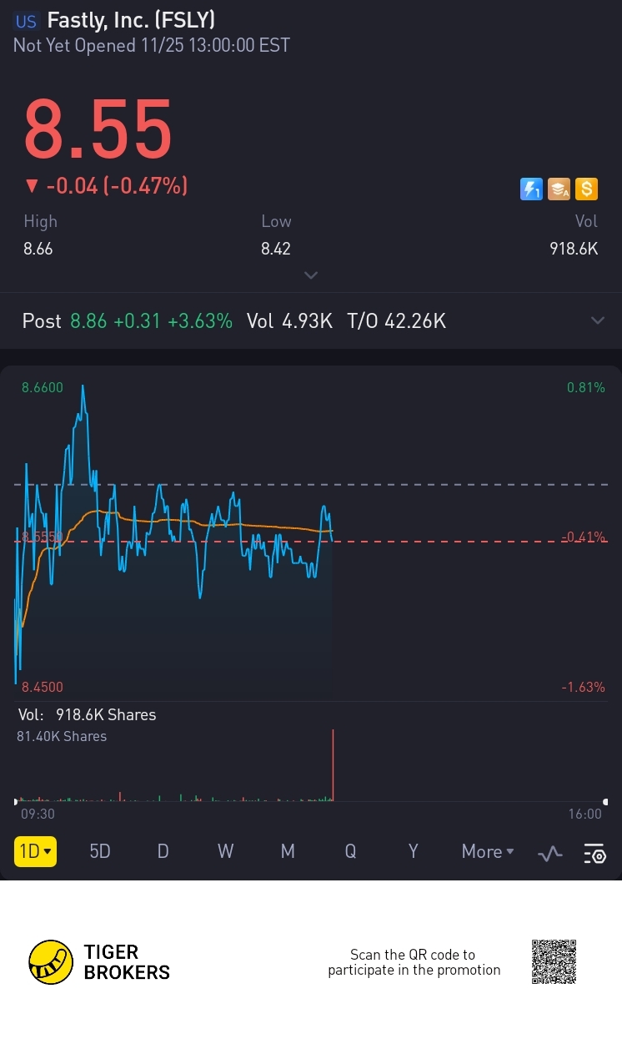Select the M monthly chart tab

pyautogui.click(x=288, y=851)
